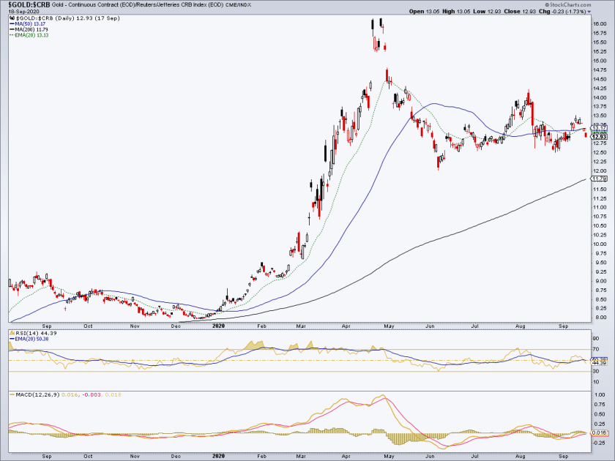The width and height of the screenshot is (615, 461).
Task: Click the 2020 year marker on time axis
Action: 218,326
